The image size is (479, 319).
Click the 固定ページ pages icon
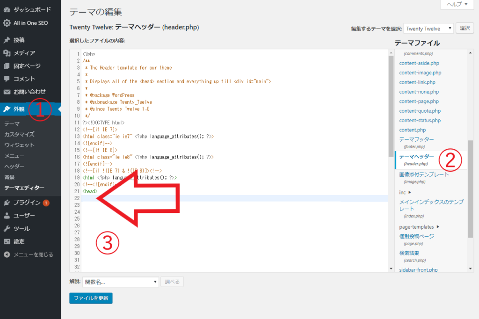click(x=7, y=66)
